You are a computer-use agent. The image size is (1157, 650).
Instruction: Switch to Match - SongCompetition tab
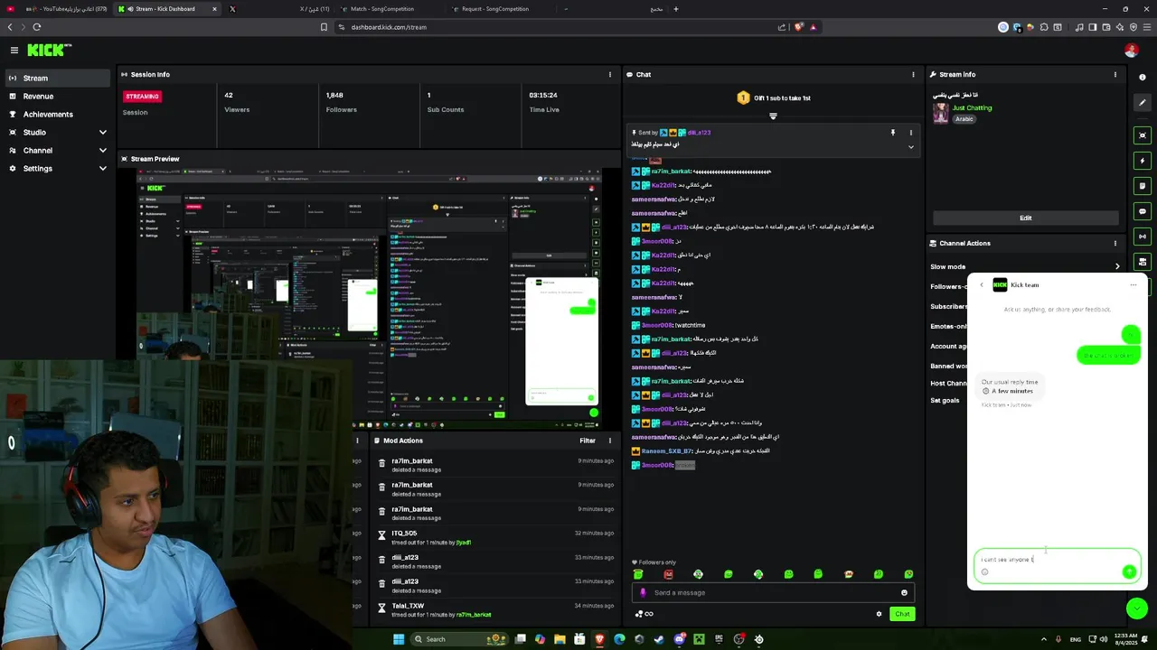[x=387, y=9]
